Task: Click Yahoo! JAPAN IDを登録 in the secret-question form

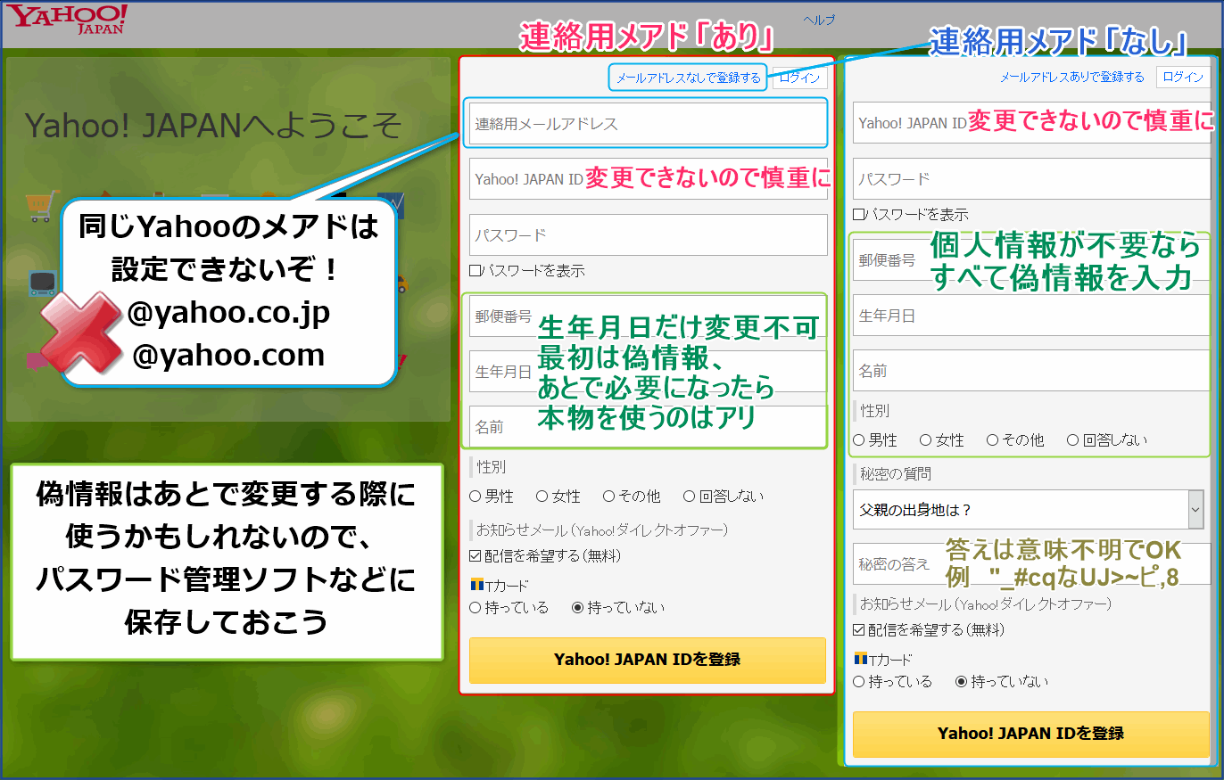Action: [1030, 735]
